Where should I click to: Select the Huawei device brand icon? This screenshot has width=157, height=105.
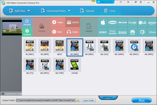[132, 32]
